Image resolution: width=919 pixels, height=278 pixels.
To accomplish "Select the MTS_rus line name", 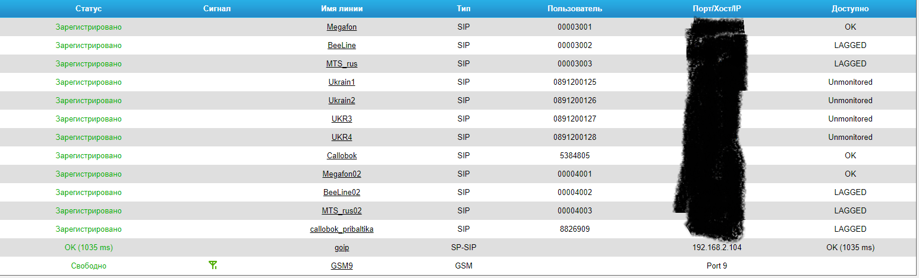I will (342, 63).
